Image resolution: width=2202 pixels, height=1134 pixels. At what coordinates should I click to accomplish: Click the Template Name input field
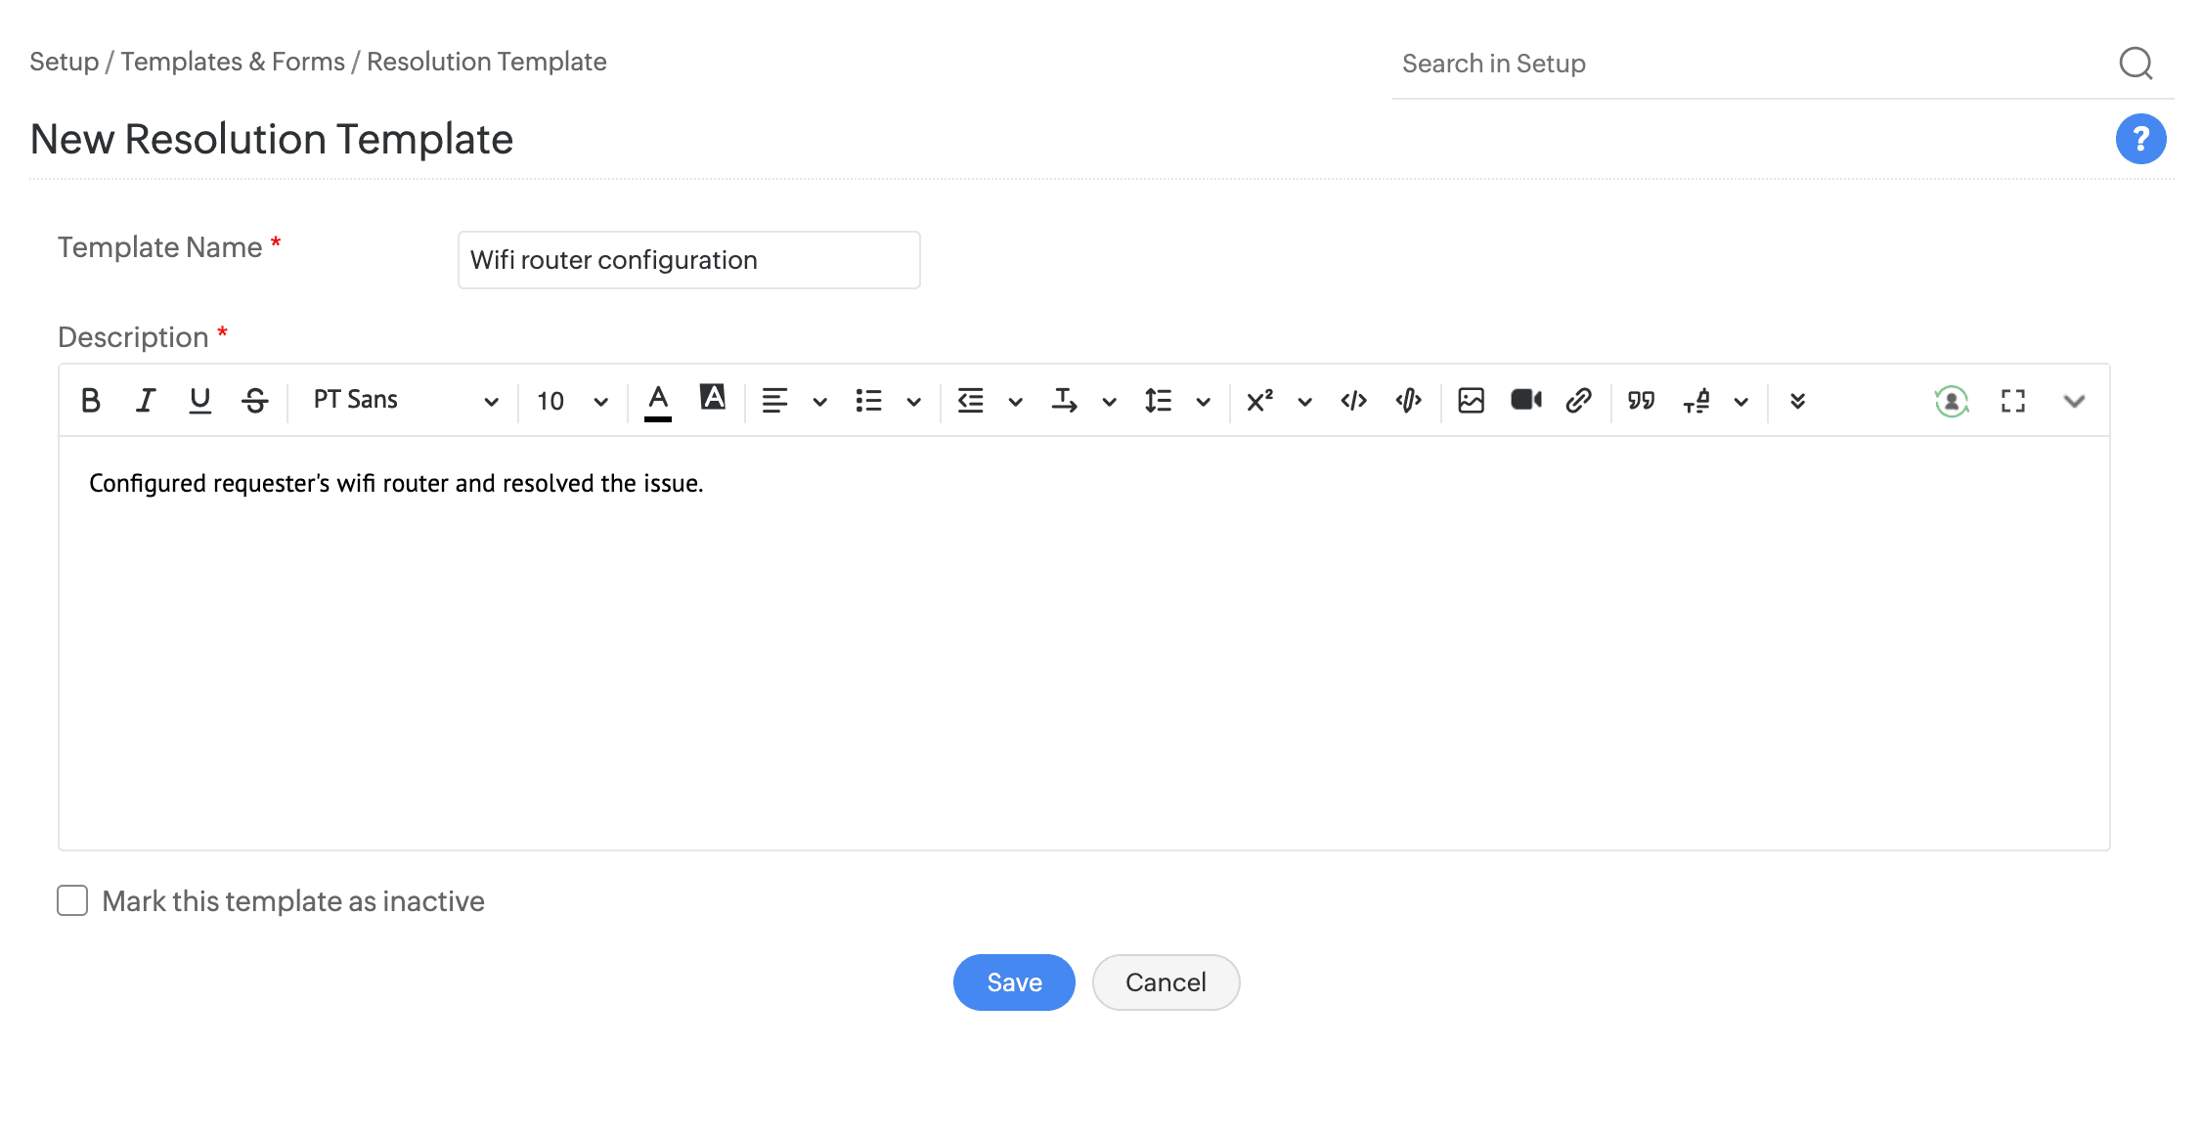click(688, 260)
